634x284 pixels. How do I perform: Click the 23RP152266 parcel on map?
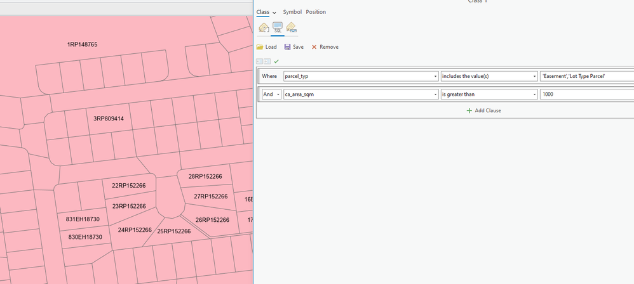tap(129, 206)
